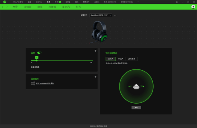Viewport: 197px width, 128px height.
Task: Open the 附件 top menu item
Action: click(x=56, y=2)
